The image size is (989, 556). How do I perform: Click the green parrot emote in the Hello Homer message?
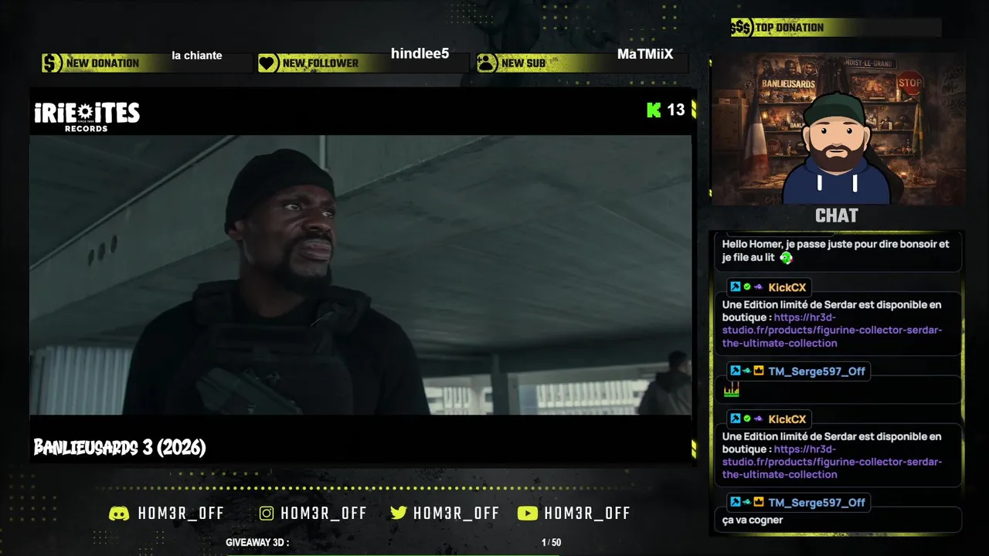tap(786, 258)
